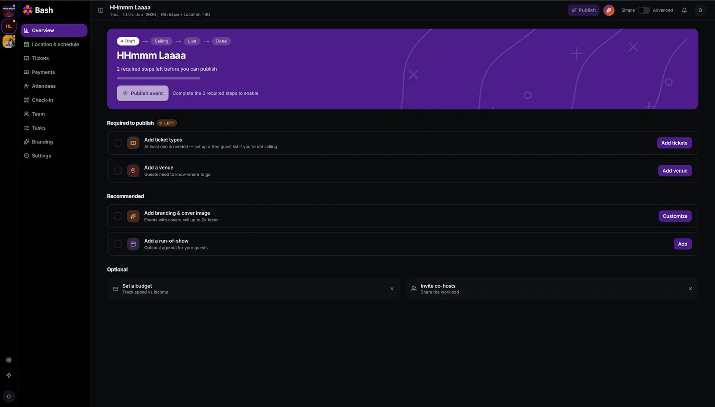Click the Invite co-hosts card

click(551, 289)
